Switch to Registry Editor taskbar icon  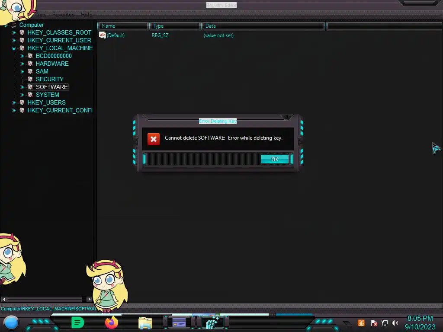tap(213, 322)
